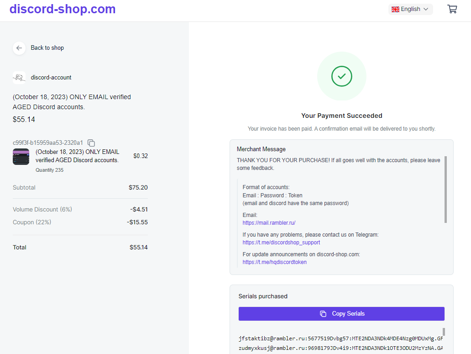Screen dimensions: 471x354
Task: Open the t.me/discordshop_support Telegram link
Action: click(281, 243)
